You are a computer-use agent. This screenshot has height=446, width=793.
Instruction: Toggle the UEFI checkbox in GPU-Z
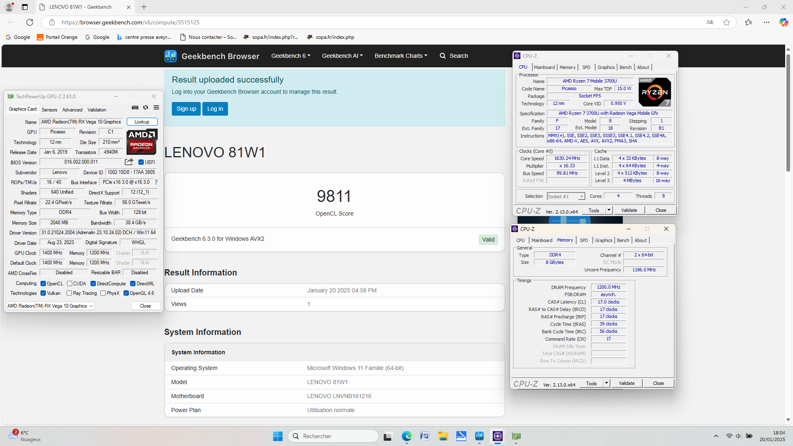(x=141, y=162)
